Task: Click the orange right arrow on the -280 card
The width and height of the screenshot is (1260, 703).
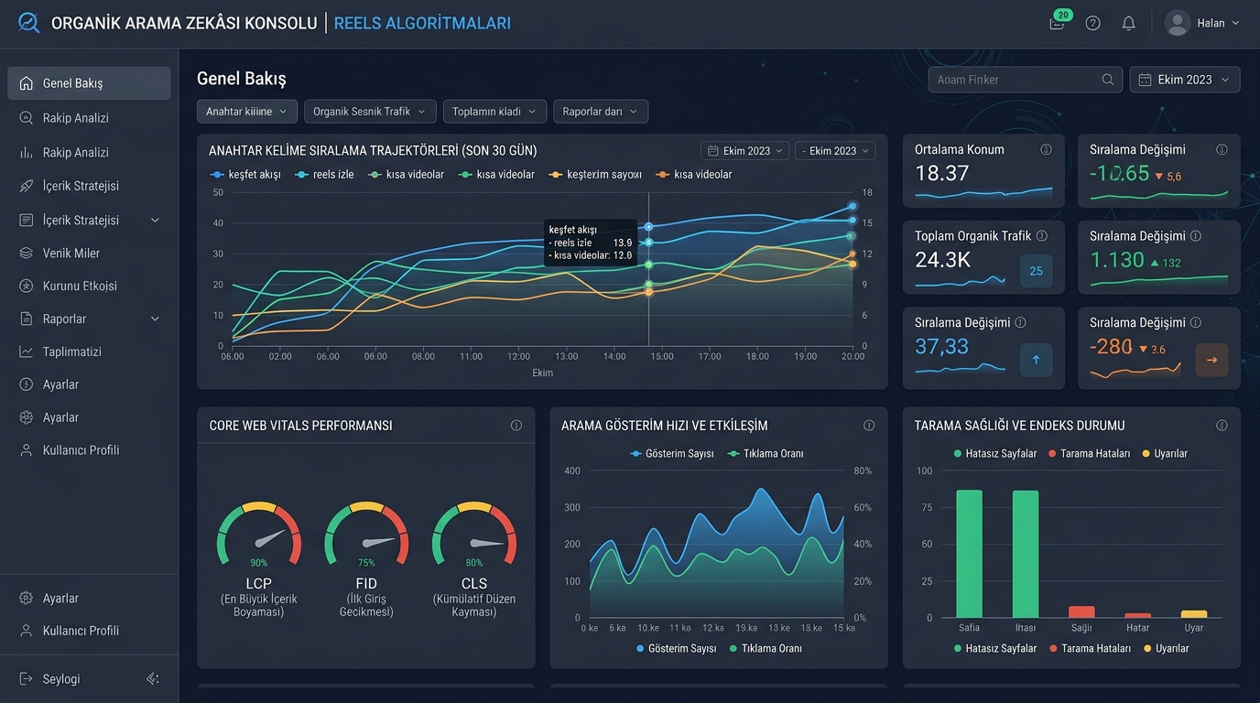Action: pos(1211,360)
